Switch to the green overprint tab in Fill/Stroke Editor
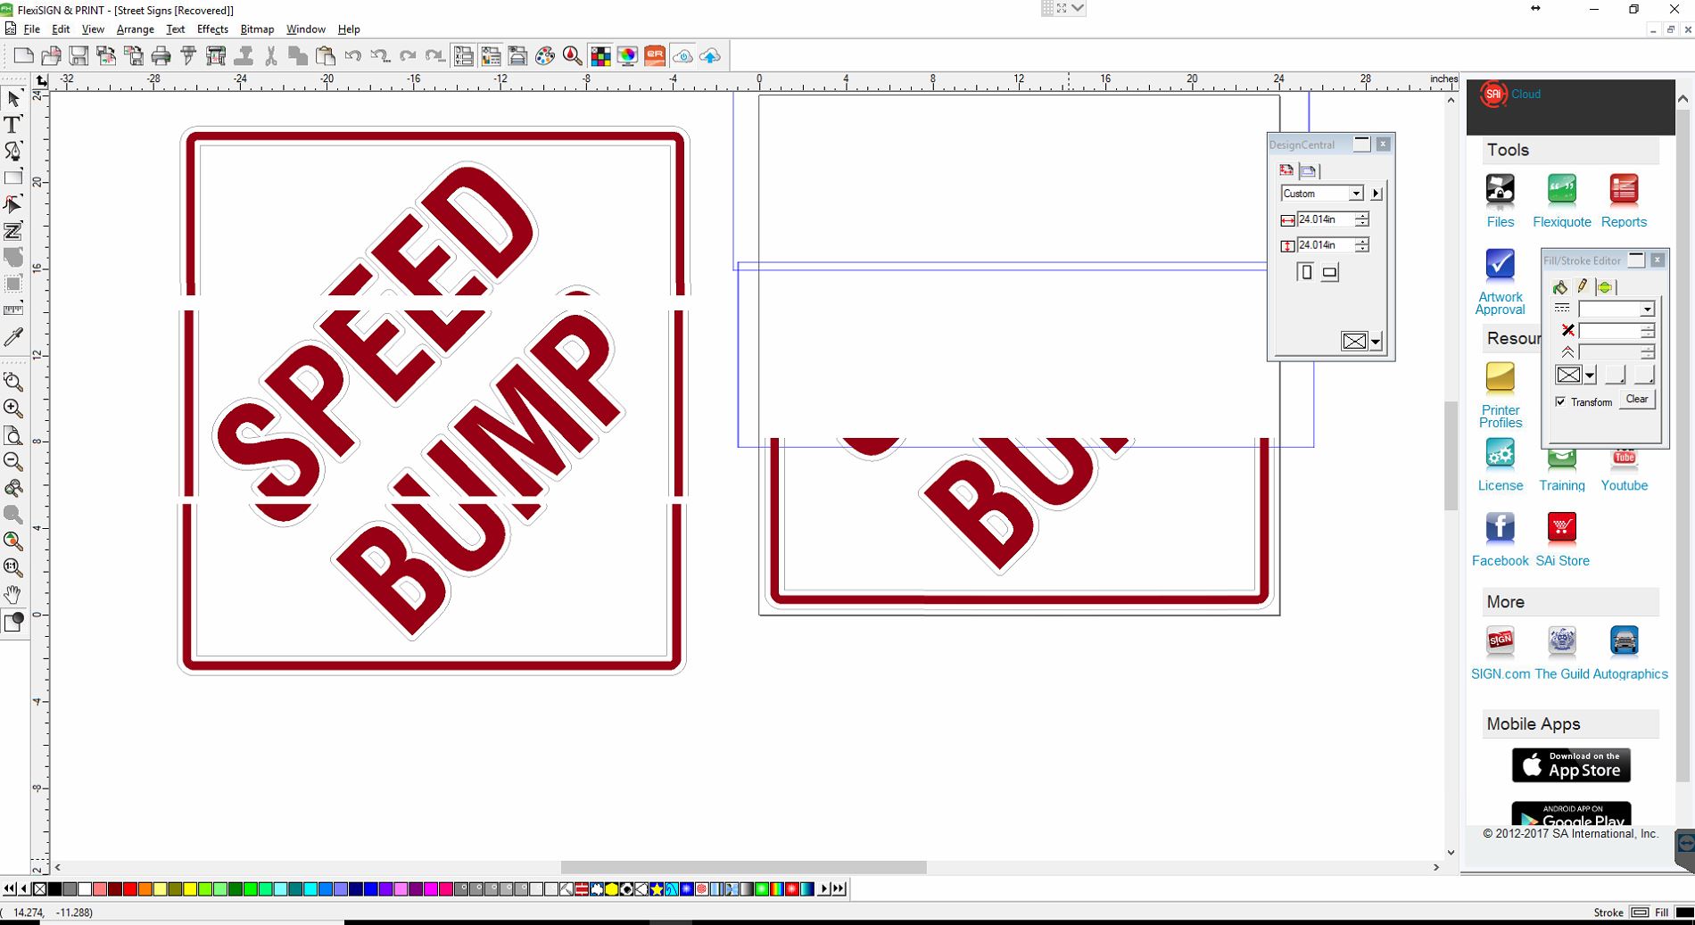The height and width of the screenshot is (925, 1695). 1605,286
